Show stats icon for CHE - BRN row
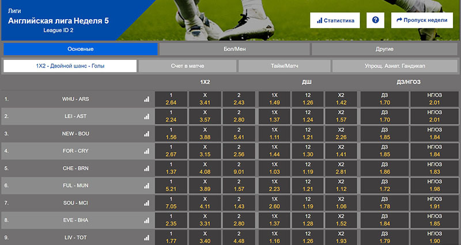 146,168
